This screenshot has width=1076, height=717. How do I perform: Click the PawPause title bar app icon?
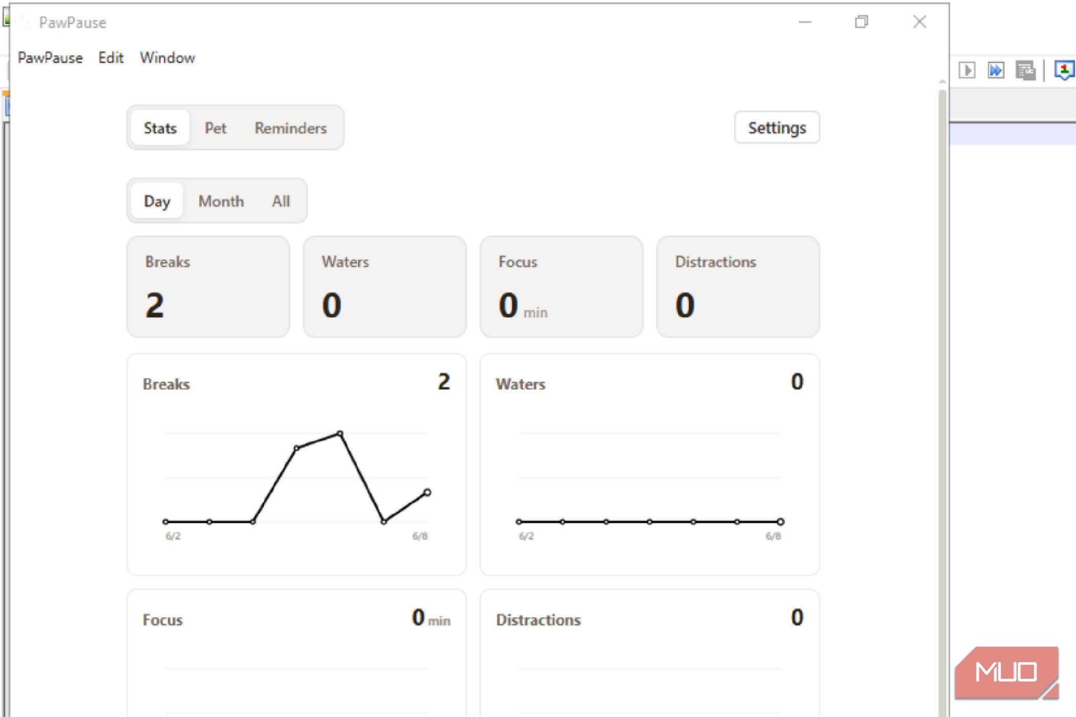click(x=24, y=22)
